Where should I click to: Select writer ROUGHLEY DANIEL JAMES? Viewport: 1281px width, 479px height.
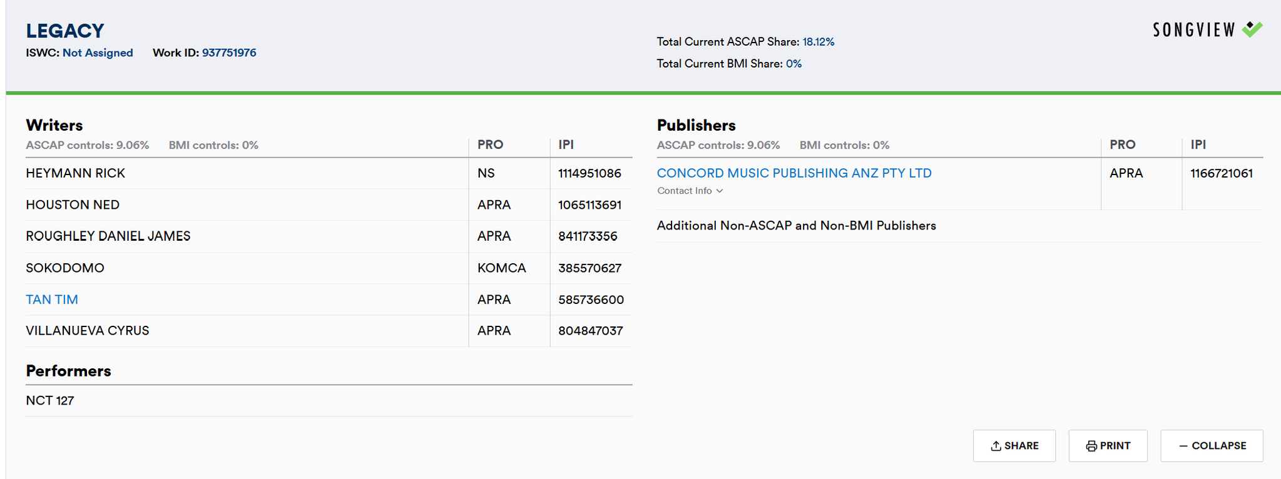point(108,236)
